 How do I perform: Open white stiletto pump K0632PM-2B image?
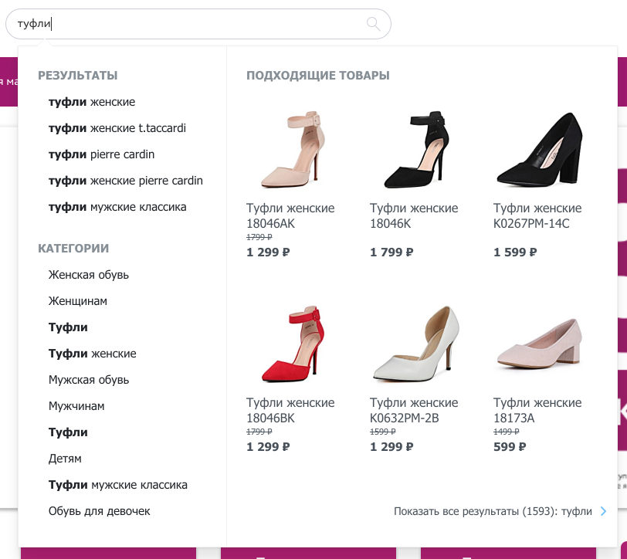(x=414, y=344)
